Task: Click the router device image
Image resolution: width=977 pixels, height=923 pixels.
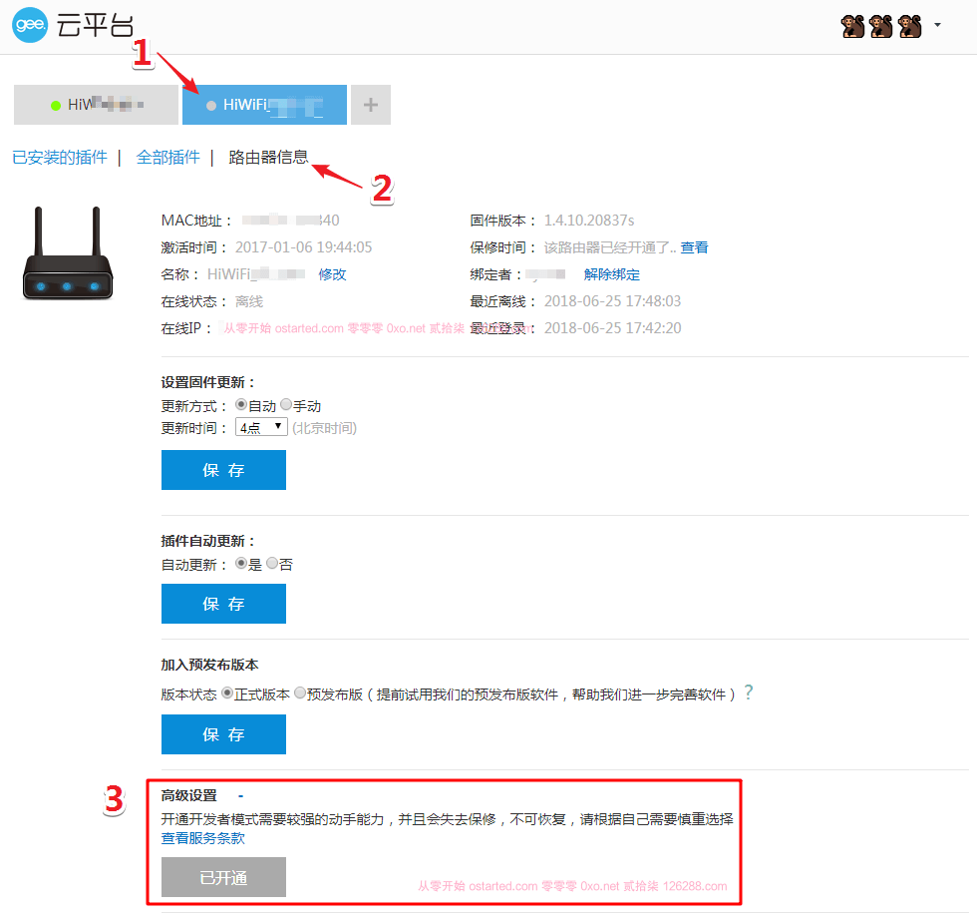Action: (x=68, y=253)
